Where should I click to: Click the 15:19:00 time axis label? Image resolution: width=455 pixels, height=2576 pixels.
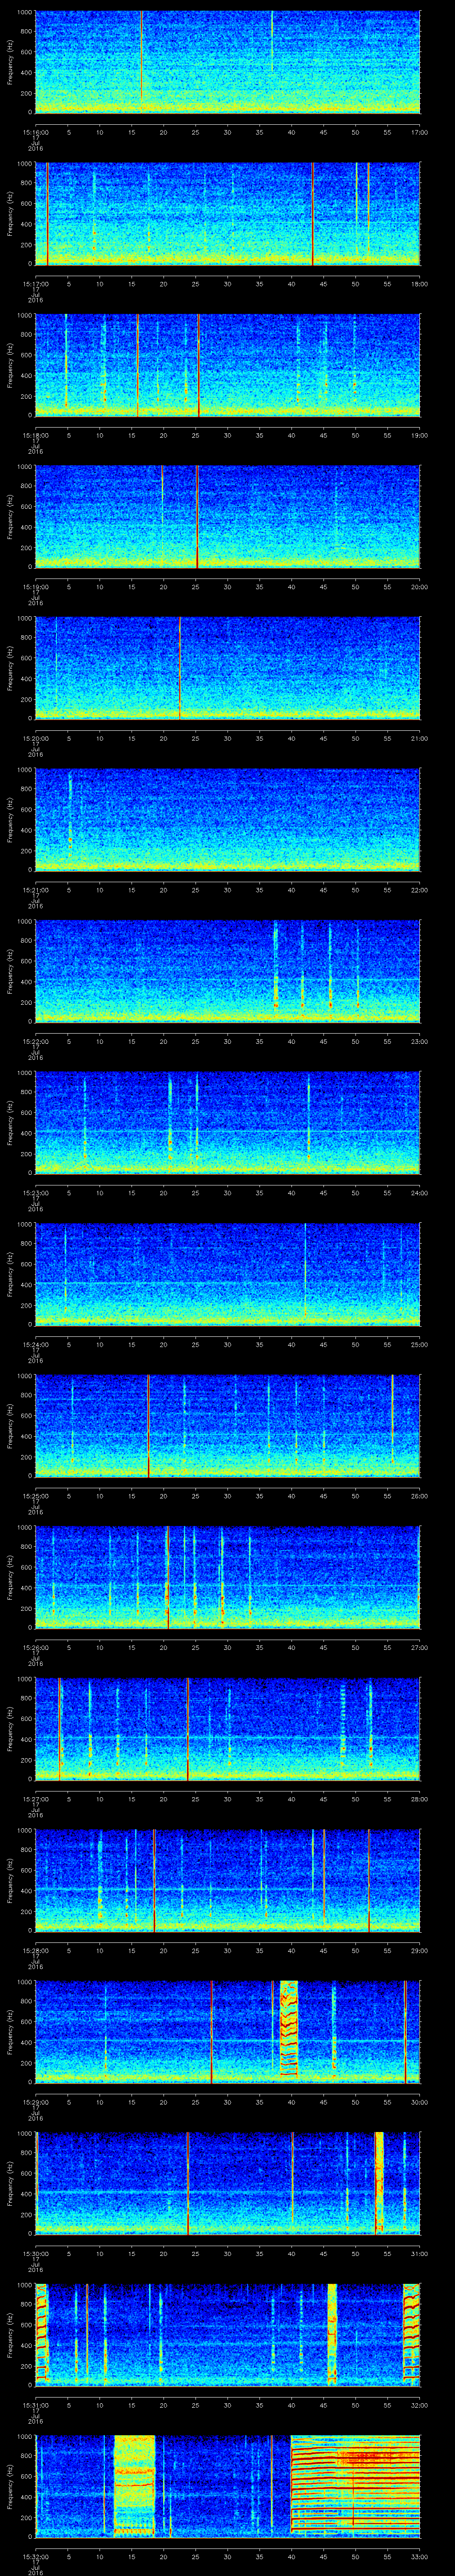(35, 586)
